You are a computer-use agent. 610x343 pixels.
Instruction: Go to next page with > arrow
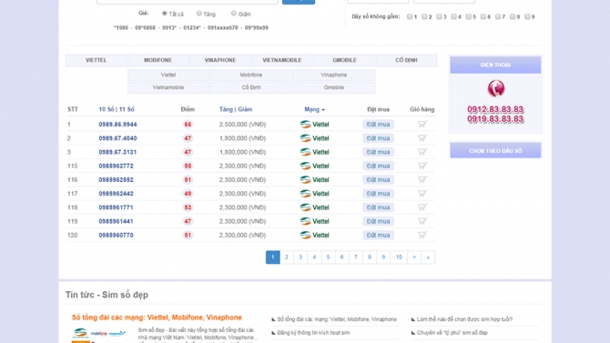point(414,257)
